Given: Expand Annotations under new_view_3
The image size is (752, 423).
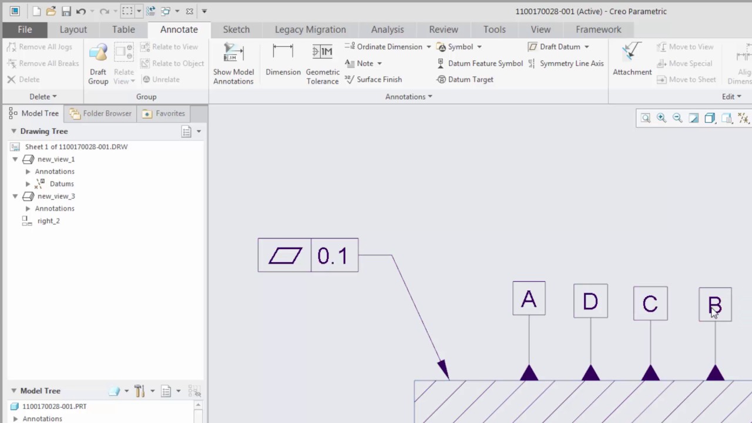Looking at the screenshot, I should 28,209.
